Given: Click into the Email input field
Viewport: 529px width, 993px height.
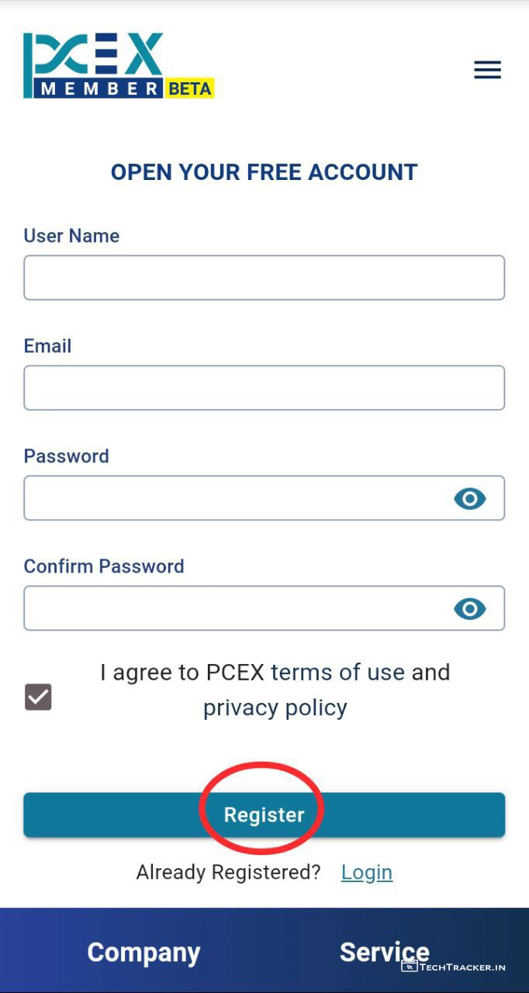Looking at the screenshot, I should tap(264, 388).
